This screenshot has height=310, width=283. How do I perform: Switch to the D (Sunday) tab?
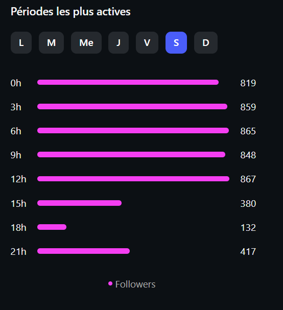click(206, 42)
